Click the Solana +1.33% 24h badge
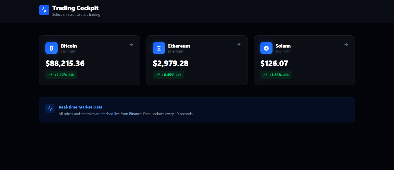This screenshot has width=394, height=170. (x=276, y=75)
